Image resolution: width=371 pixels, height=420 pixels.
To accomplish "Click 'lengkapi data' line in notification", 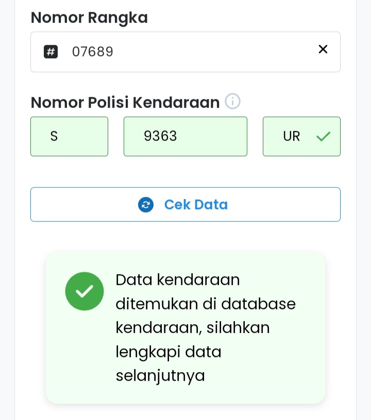I will pyautogui.click(x=168, y=351).
